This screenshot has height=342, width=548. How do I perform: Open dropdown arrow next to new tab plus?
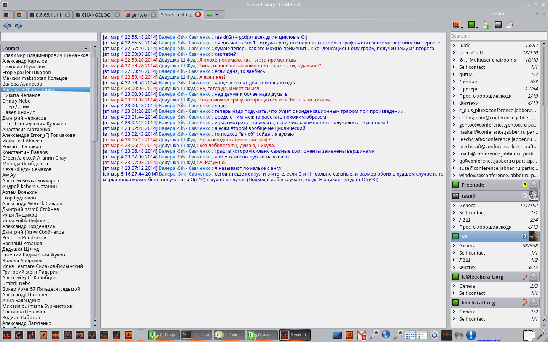click(x=217, y=15)
